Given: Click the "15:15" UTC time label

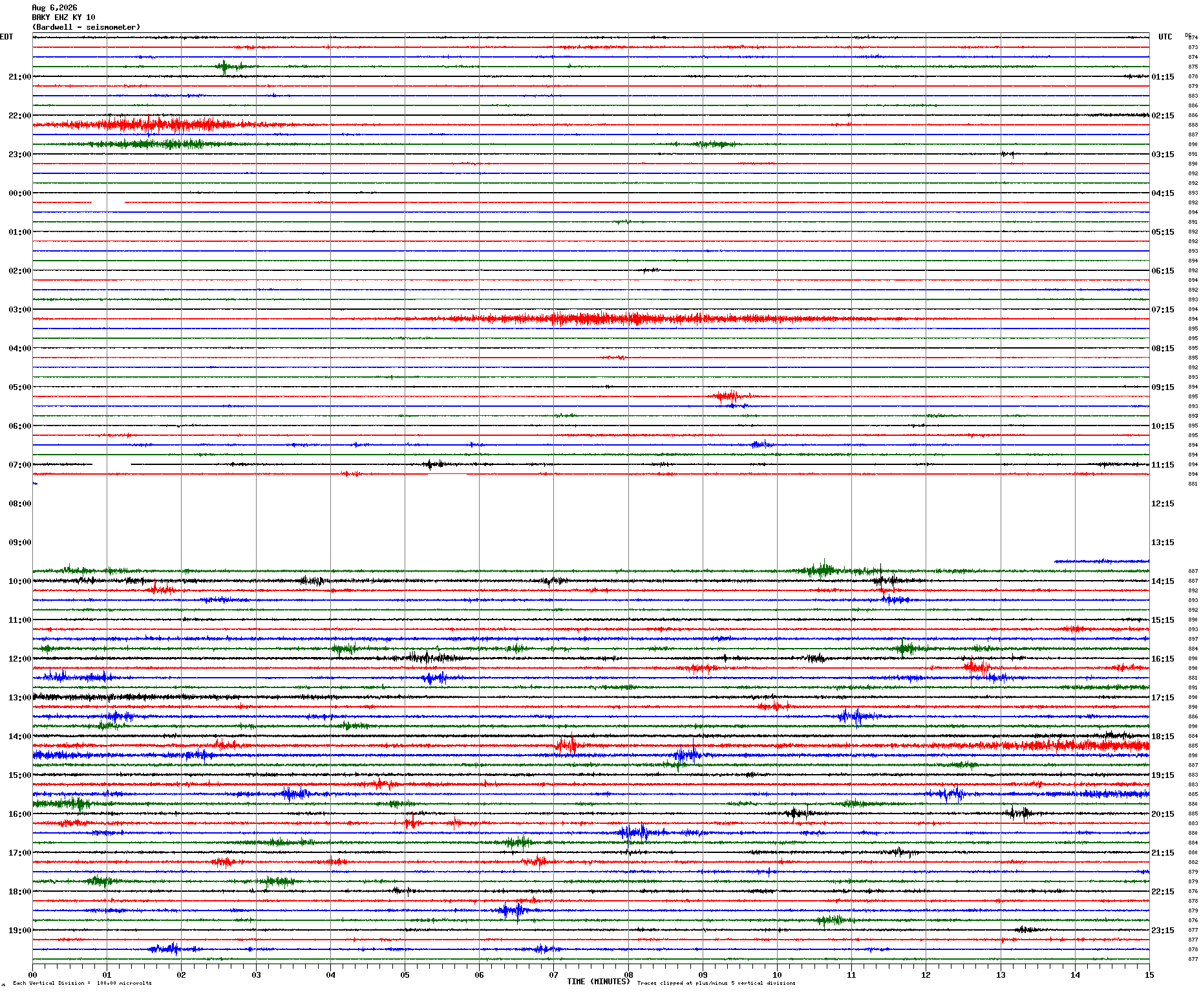Looking at the screenshot, I should coord(1163,620).
